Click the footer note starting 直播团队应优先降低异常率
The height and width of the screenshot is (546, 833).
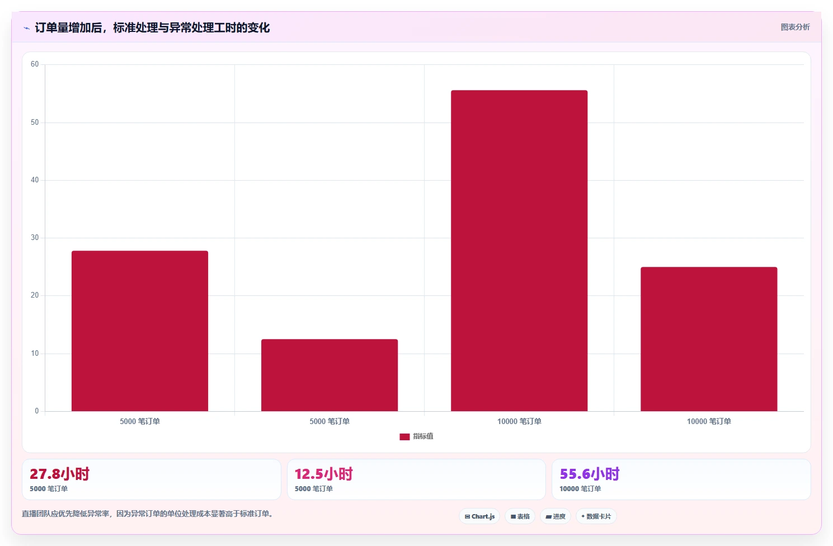coord(149,514)
